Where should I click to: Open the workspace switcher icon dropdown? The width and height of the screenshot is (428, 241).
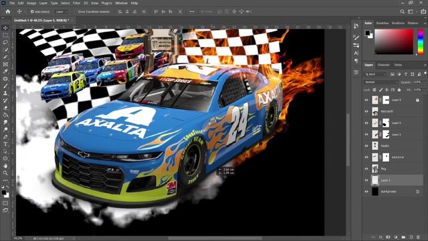click(x=411, y=11)
